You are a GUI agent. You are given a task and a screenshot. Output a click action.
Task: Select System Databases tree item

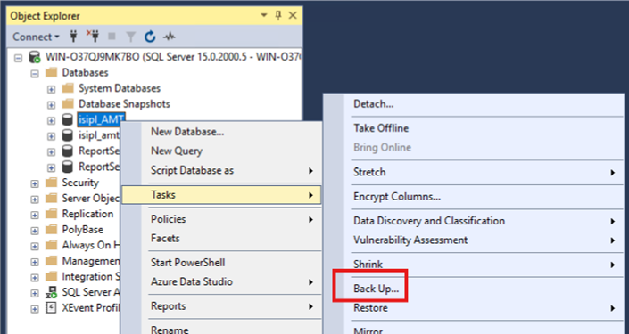[120, 88]
